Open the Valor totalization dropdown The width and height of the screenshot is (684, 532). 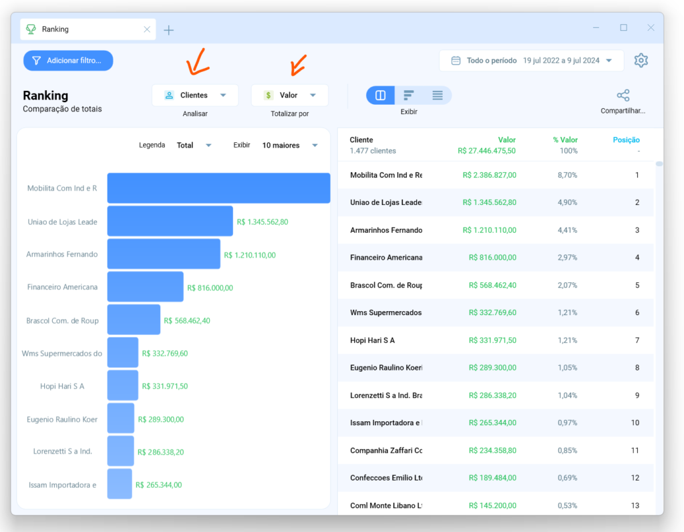tap(289, 95)
